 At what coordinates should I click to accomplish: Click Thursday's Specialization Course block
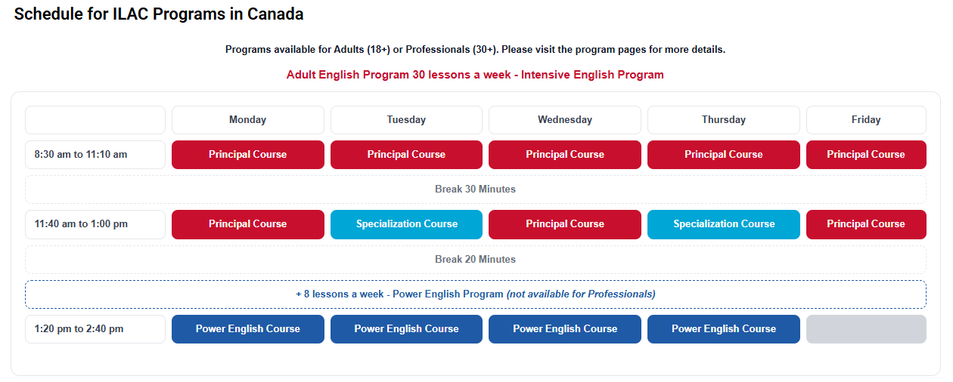pyautogui.click(x=723, y=224)
